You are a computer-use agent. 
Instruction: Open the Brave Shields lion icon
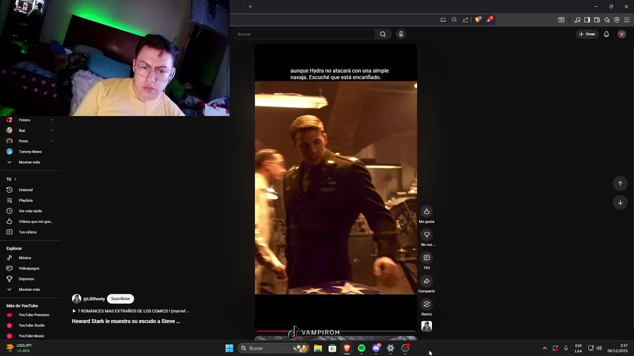[x=477, y=20]
